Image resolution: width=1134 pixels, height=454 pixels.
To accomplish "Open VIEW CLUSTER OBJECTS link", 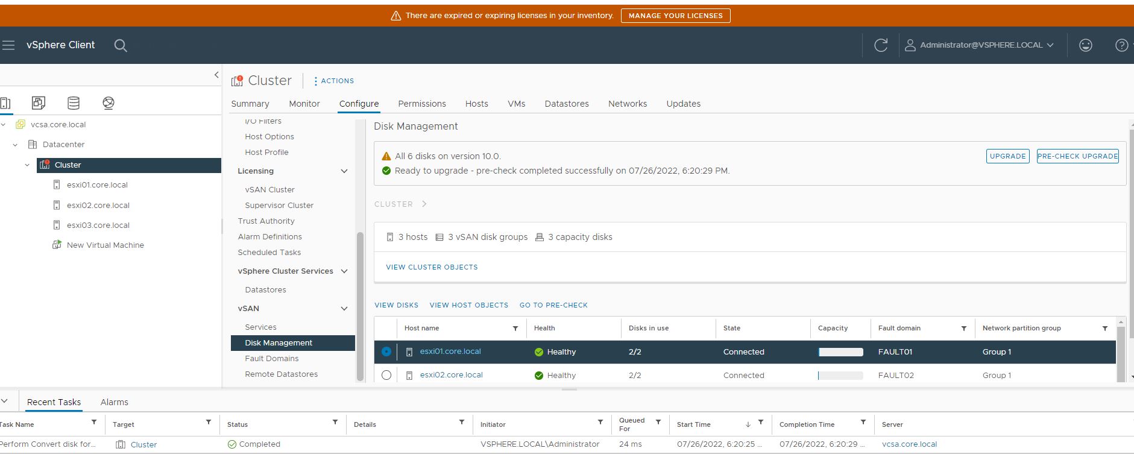I will tap(432, 267).
